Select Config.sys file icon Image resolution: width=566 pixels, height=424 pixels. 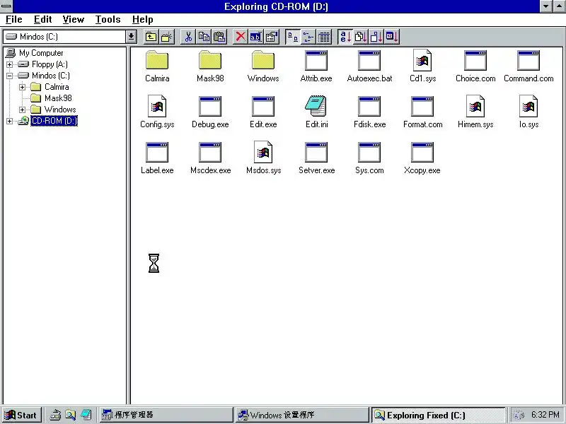(x=157, y=112)
